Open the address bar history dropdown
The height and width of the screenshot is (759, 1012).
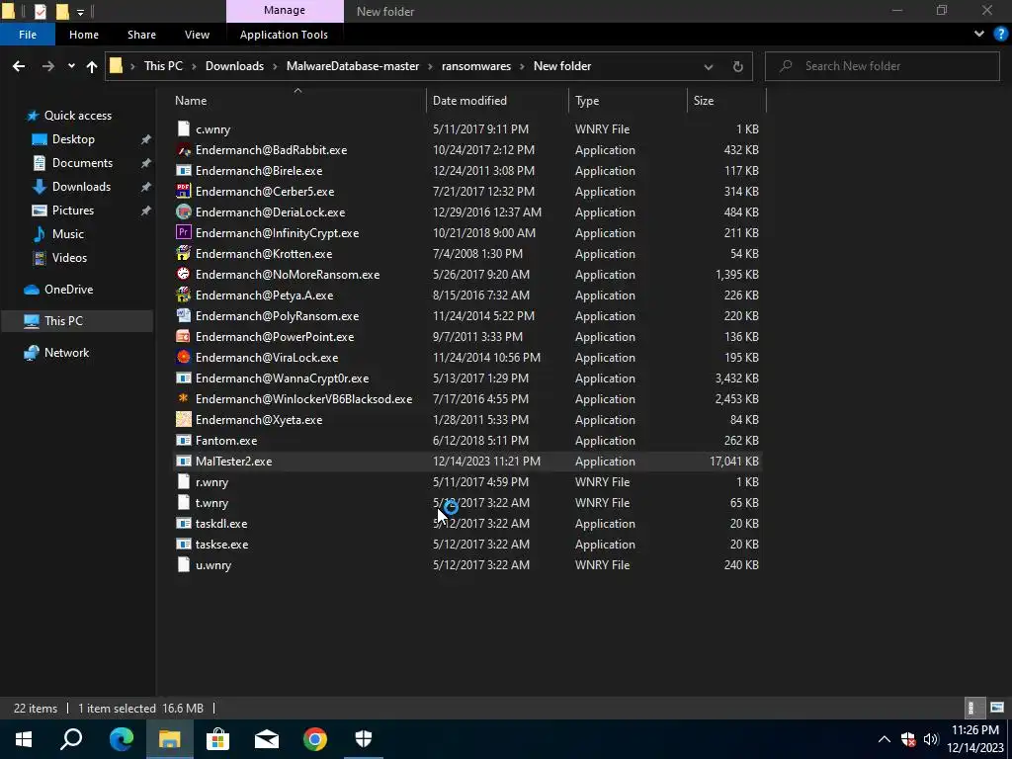point(708,66)
